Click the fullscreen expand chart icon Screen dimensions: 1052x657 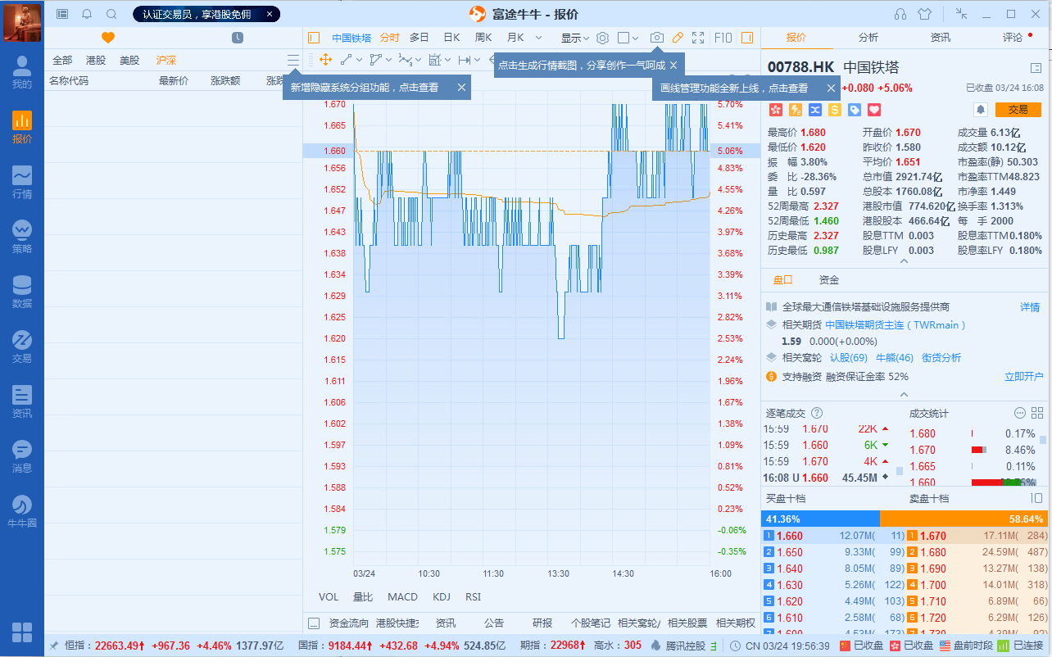pyautogui.click(x=698, y=38)
